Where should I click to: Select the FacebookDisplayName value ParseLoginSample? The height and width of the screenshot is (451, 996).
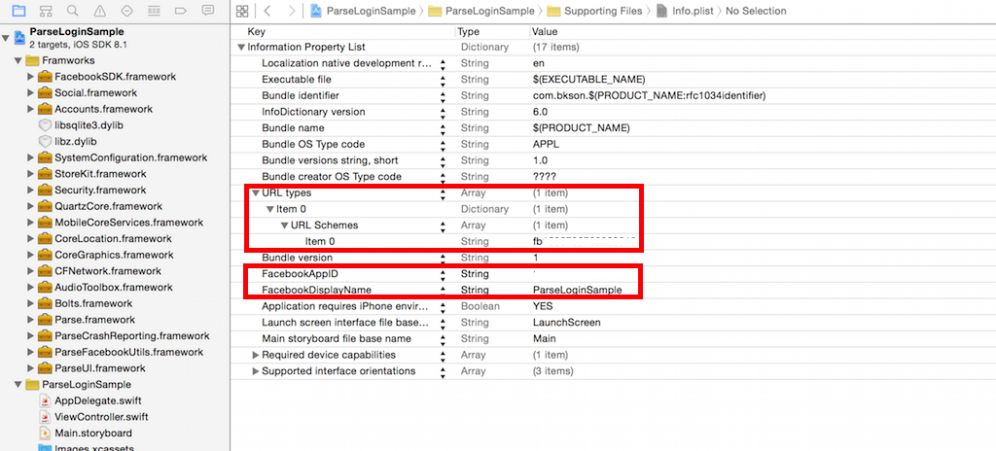pyautogui.click(x=578, y=291)
